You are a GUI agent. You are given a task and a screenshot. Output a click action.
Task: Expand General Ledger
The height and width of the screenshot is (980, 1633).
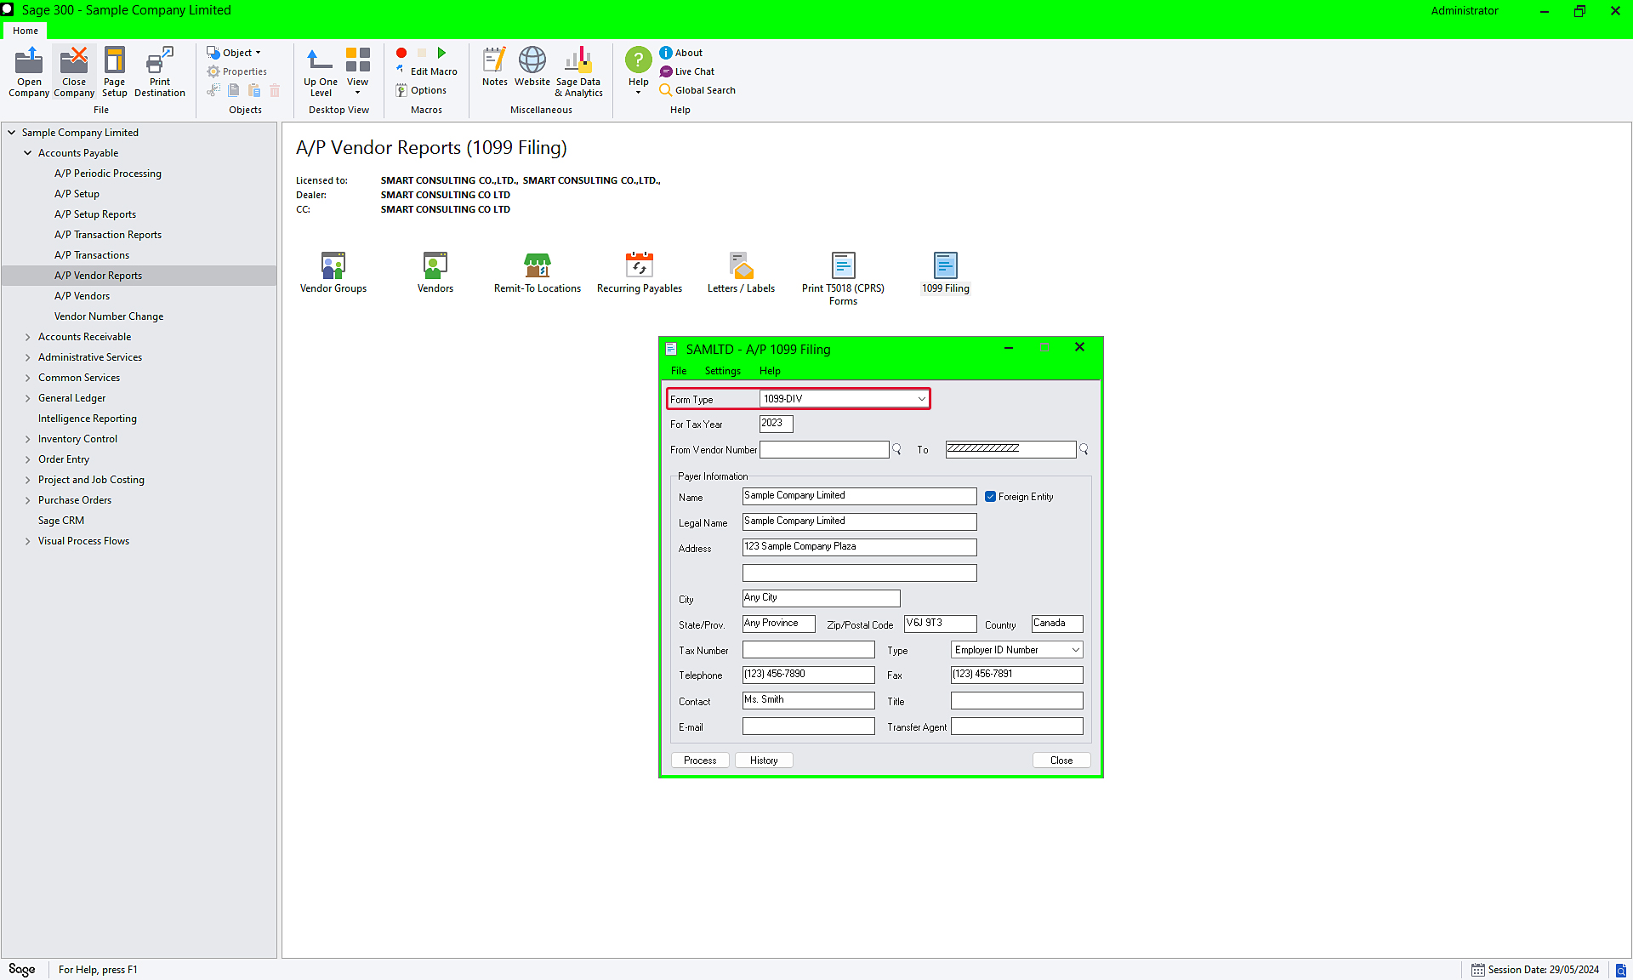[28, 398]
